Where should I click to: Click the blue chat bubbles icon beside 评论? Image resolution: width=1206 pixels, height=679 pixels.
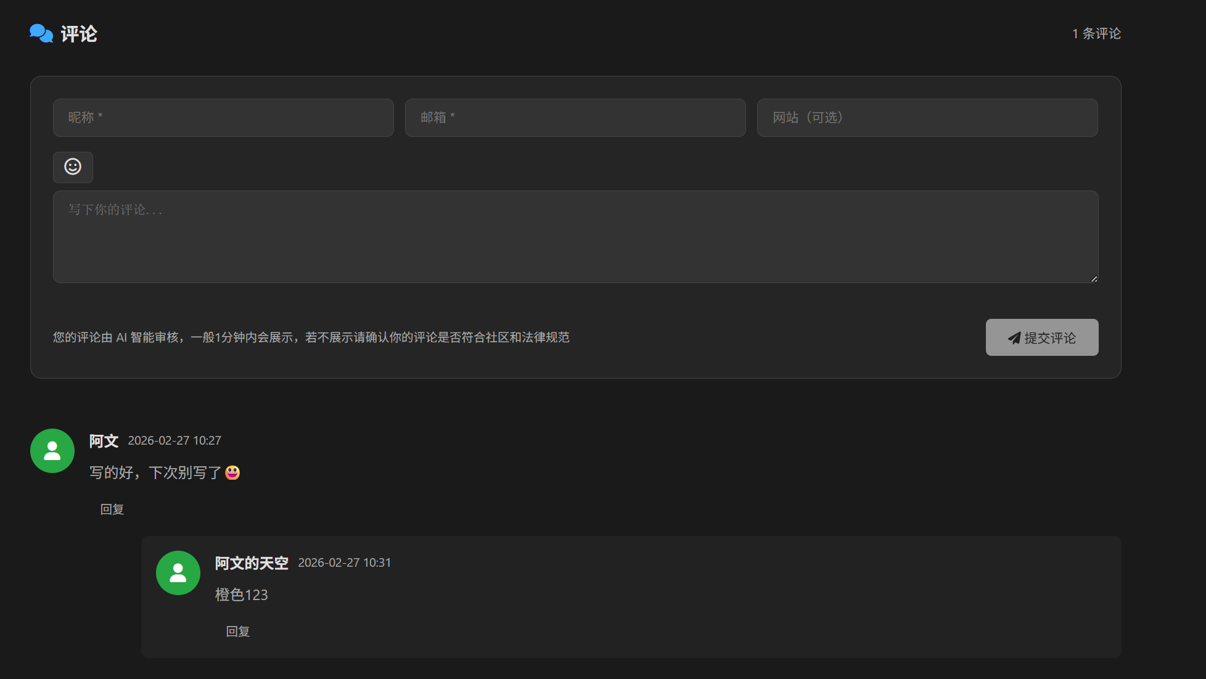click(x=41, y=33)
